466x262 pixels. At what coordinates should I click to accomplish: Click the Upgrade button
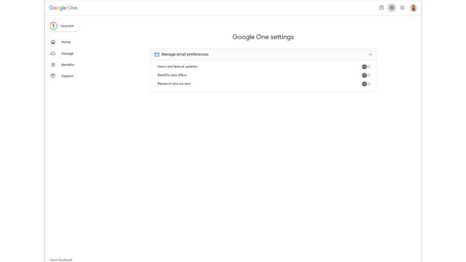tap(62, 26)
